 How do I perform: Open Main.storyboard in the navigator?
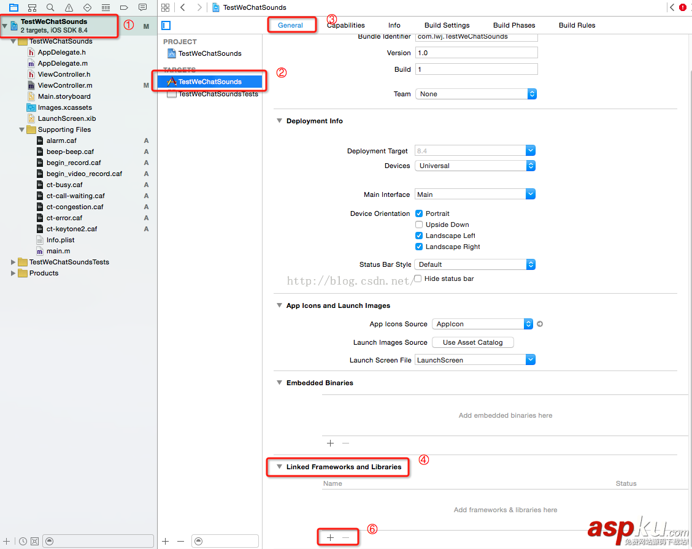(x=64, y=96)
